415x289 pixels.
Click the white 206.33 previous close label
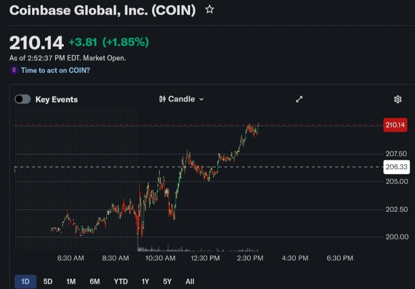coord(396,167)
